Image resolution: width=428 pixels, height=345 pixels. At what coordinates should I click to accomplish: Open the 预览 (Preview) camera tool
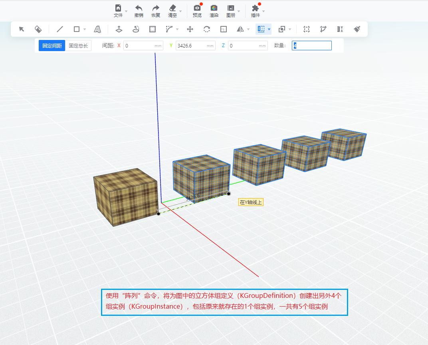point(197,11)
